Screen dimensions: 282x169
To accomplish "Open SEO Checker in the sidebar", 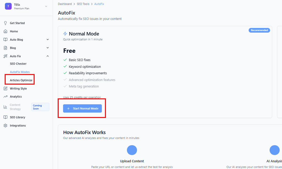I will (x=18, y=64).
